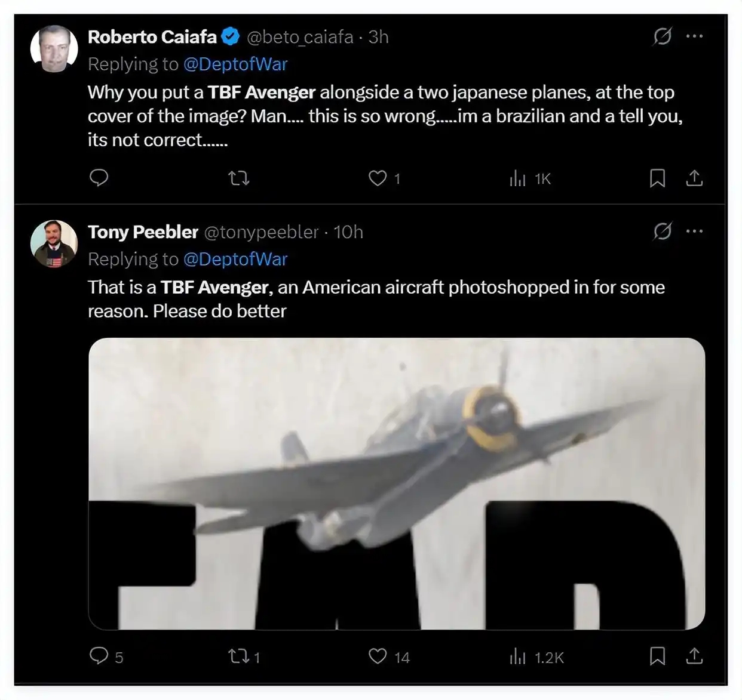Select the @tonypeebler handle
The height and width of the screenshot is (700, 742).
tap(260, 232)
